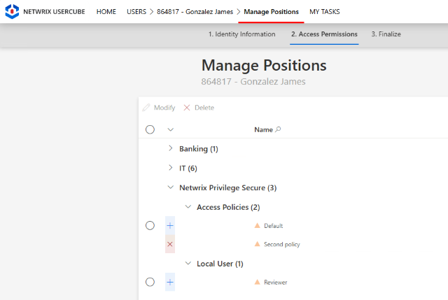Click the Name column header
Screen dimensions: 448x300
[263, 129]
